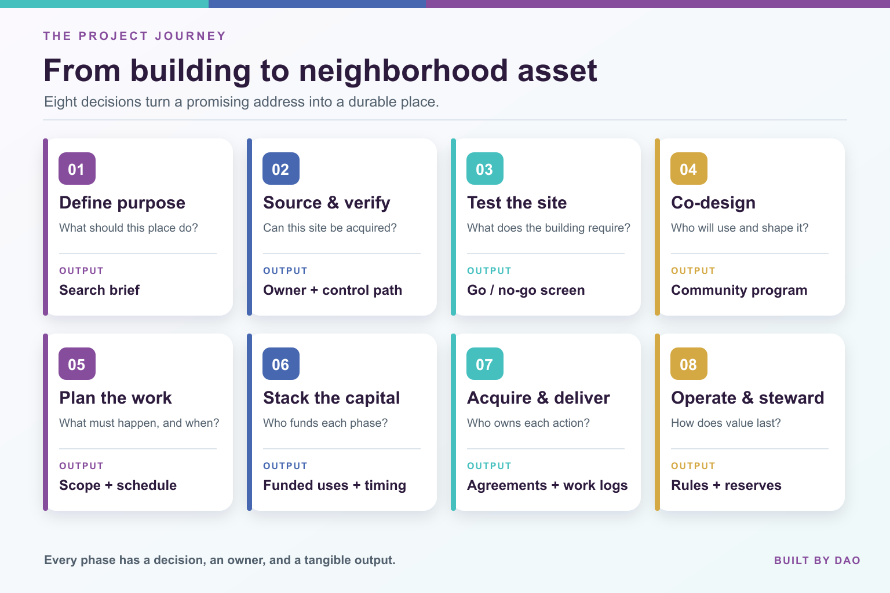Click "What should this place do?" question
This screenshot has width=890, height=593.
point(129,228)
